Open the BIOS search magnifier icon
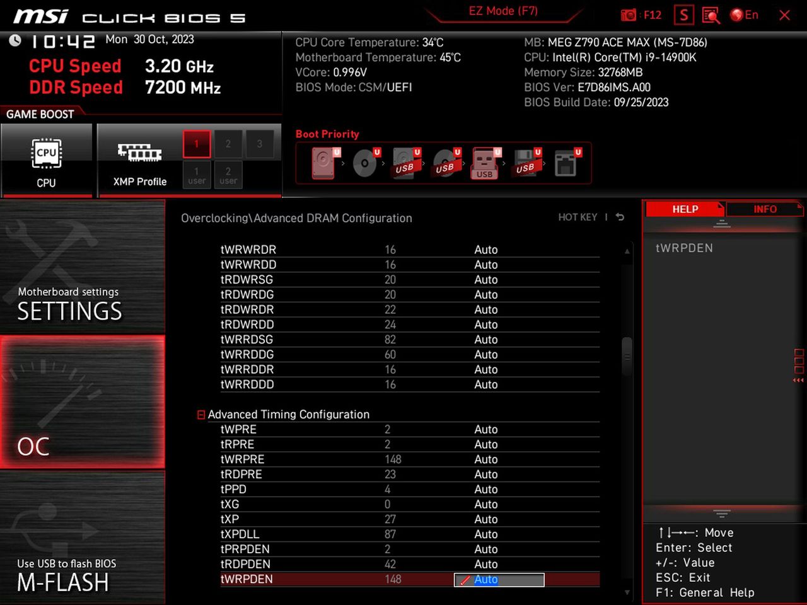The height and width of the screenshot is (605, 807). 711,15
